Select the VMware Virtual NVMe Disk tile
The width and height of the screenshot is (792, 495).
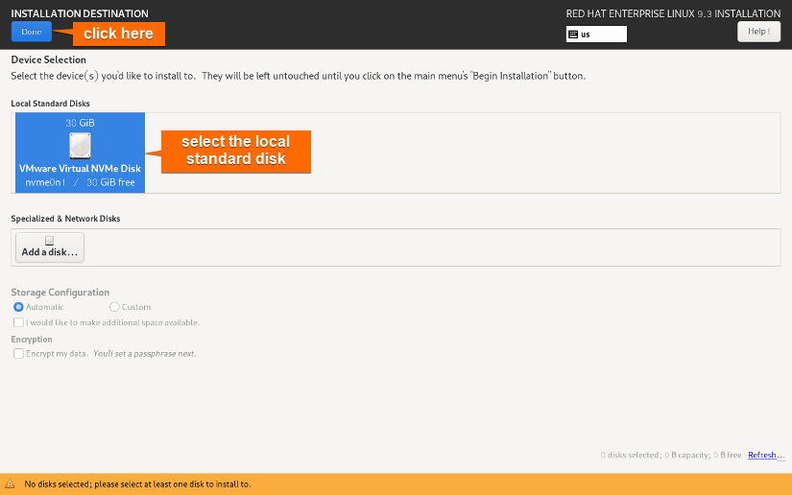81,153
